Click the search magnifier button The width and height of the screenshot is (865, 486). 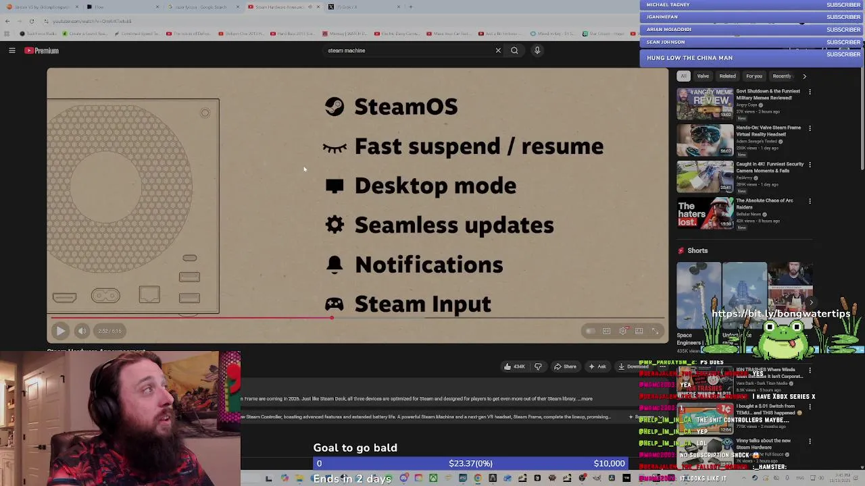pos(514,51)
